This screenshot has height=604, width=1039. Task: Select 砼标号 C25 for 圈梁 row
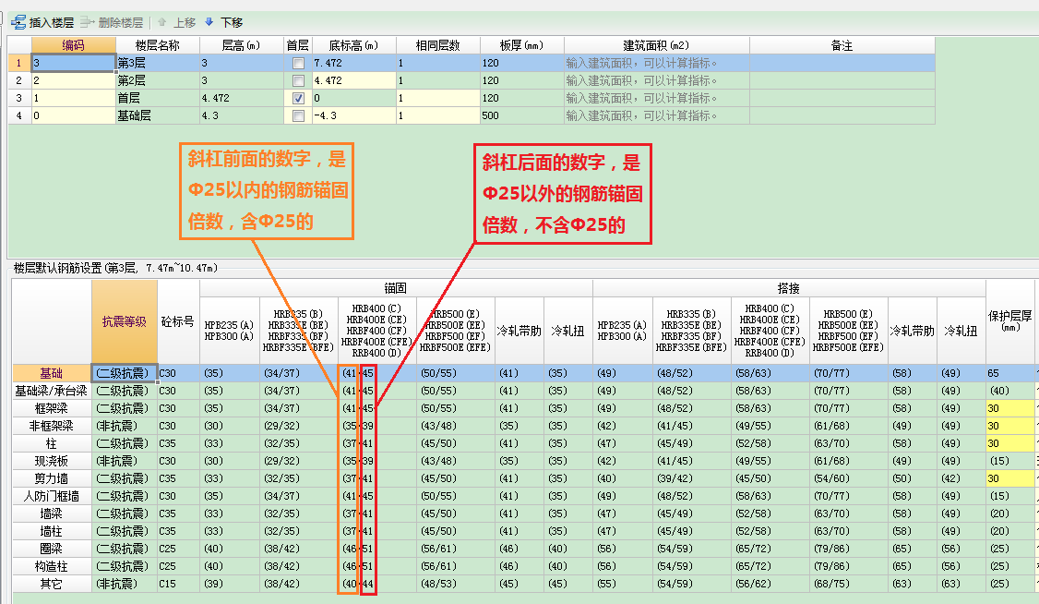tap(178, 549)
